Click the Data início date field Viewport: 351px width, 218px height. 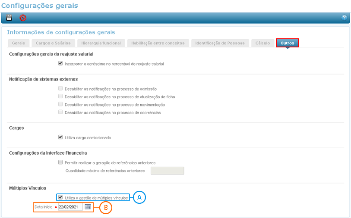coord(70,207)
